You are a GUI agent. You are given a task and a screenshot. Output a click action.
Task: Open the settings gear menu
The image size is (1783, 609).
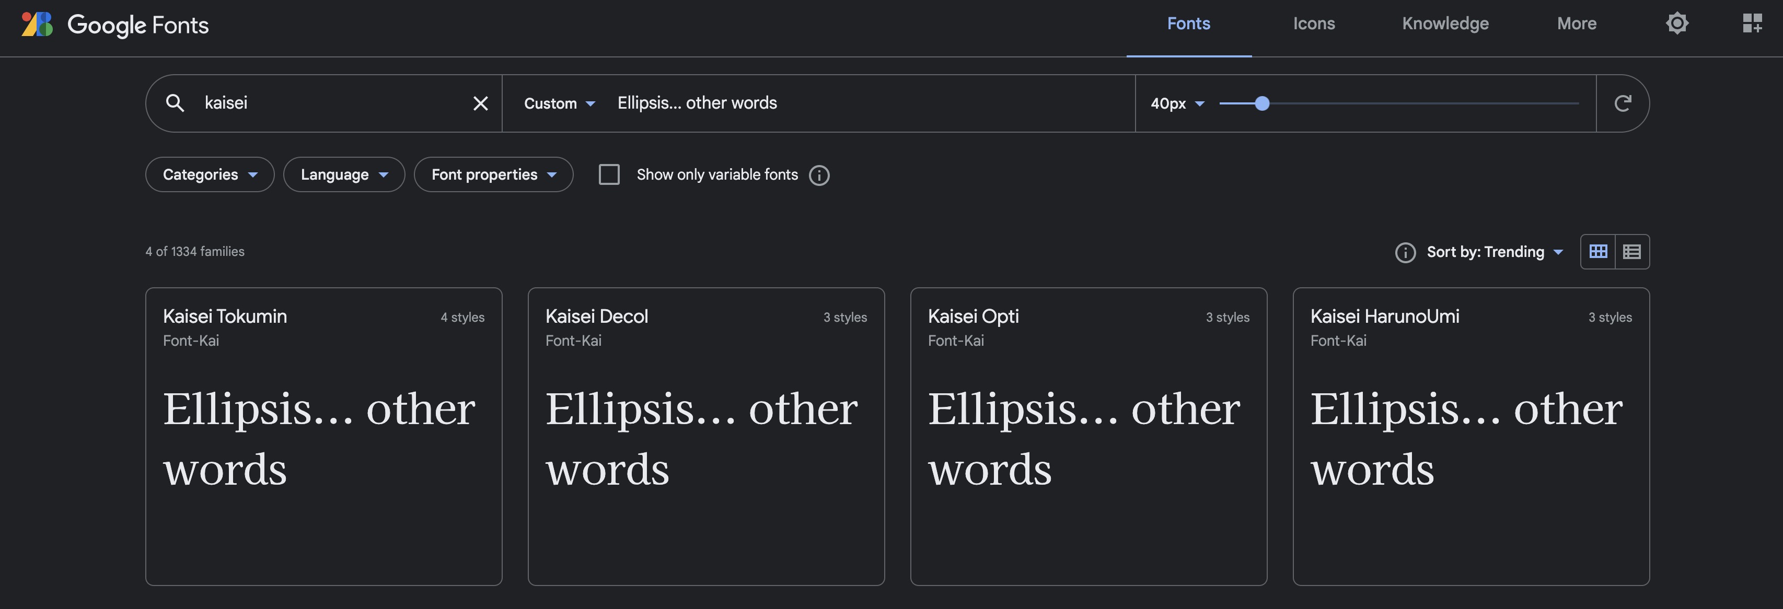pos(1677,23)
